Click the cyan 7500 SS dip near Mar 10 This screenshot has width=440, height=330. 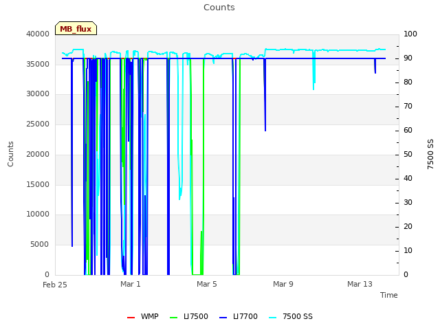click(313, 70)
